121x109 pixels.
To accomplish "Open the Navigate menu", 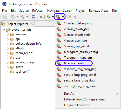I will [53, 11].
